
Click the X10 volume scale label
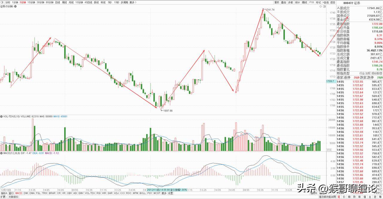click(x=329, y=150)
